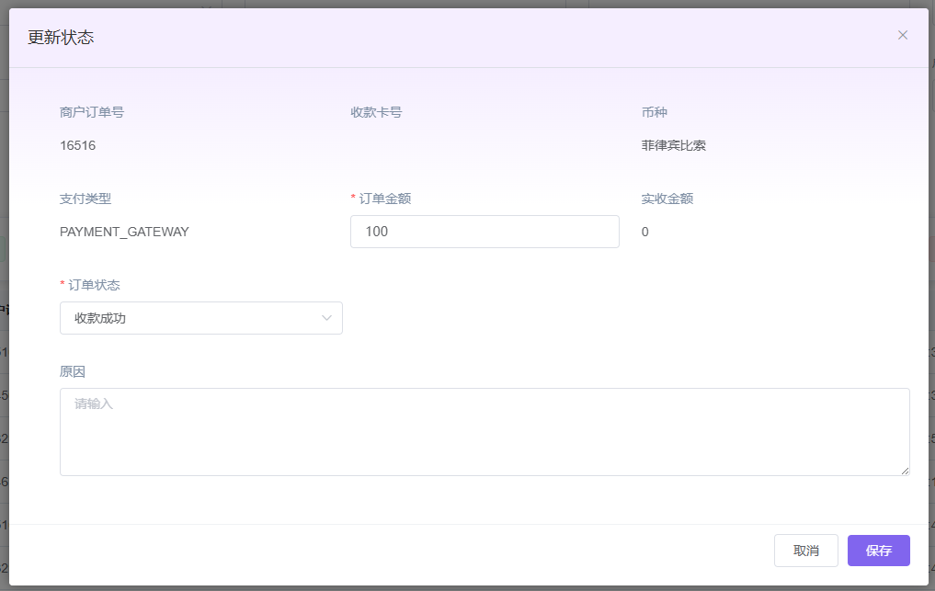Close the 更新状态 dialog via the X icon

click(x=902, y=35)
